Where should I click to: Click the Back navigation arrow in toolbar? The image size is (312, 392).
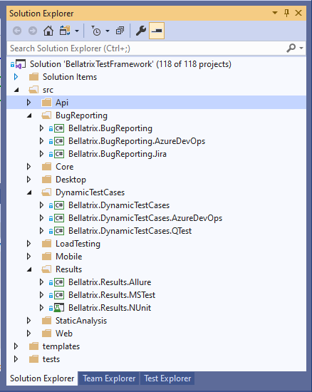17,31
